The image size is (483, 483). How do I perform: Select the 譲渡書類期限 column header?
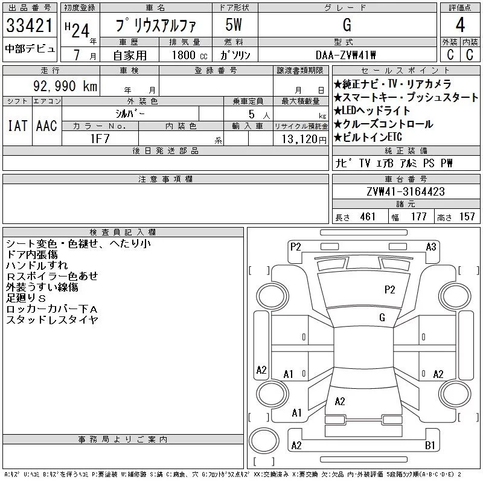point(300,71)
